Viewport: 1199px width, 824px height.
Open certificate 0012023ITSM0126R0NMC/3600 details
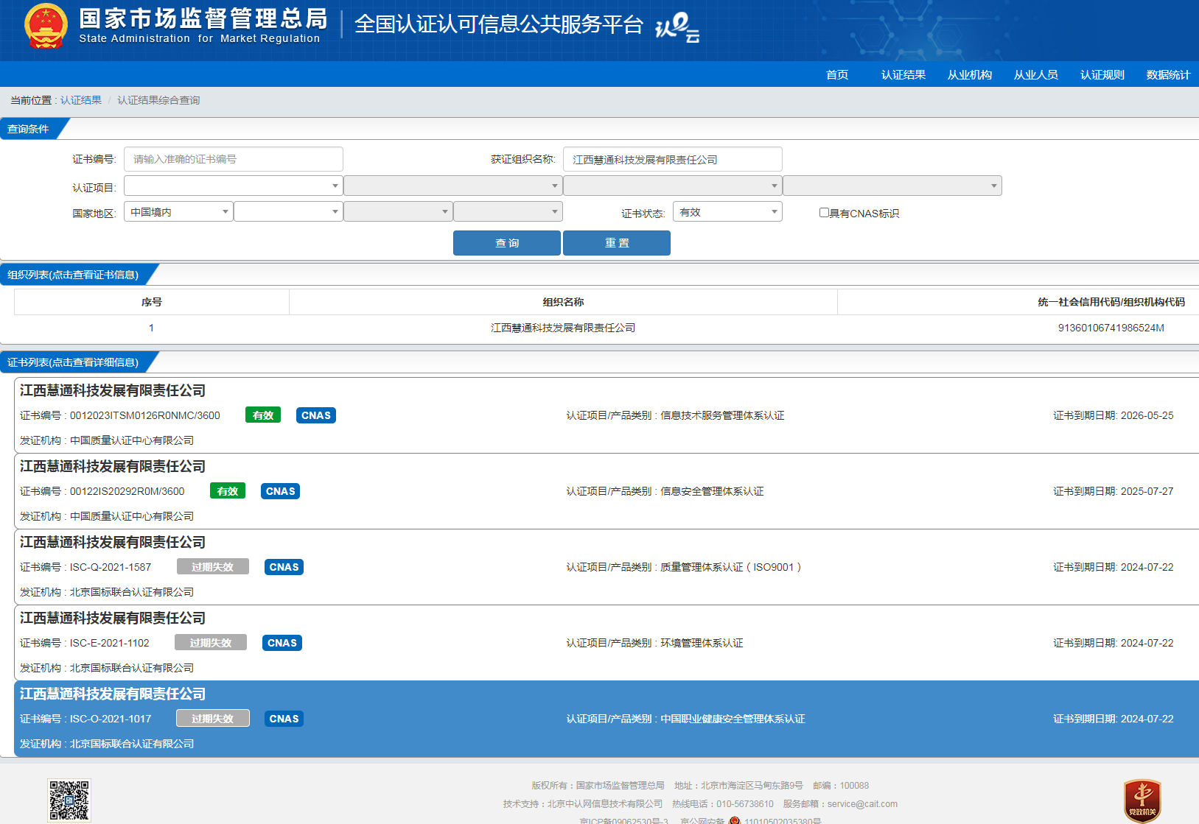607,415
